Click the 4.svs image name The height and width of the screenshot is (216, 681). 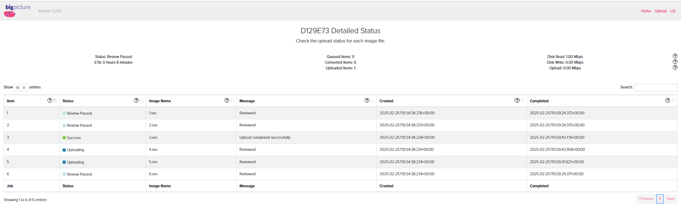tap(153, 149)
